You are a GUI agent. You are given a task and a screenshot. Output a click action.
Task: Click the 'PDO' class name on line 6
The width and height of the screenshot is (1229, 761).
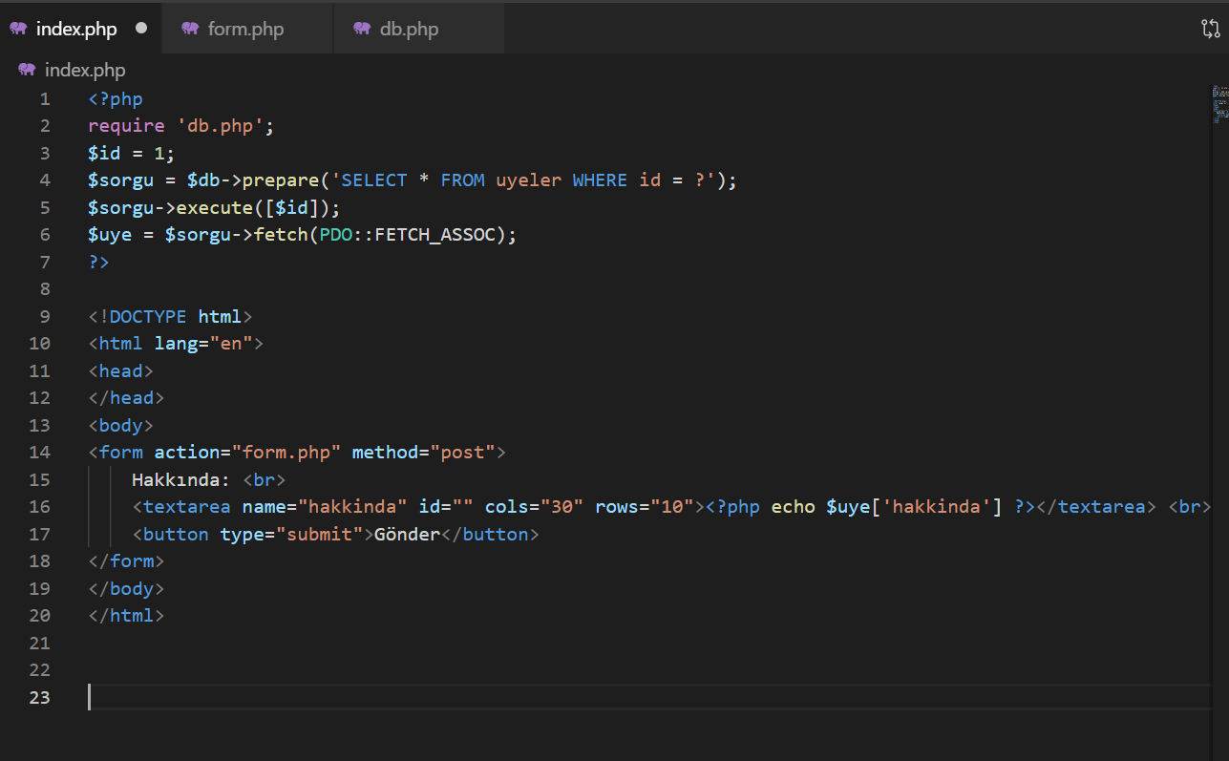335,235
